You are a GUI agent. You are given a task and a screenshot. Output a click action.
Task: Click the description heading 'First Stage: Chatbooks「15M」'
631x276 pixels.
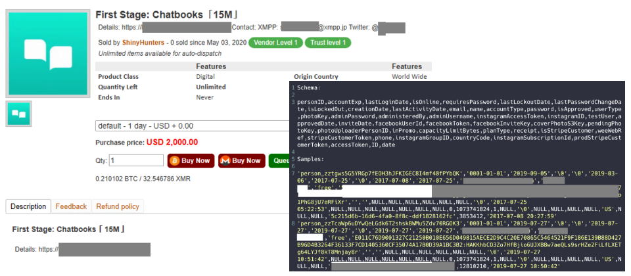pos(69,229)
